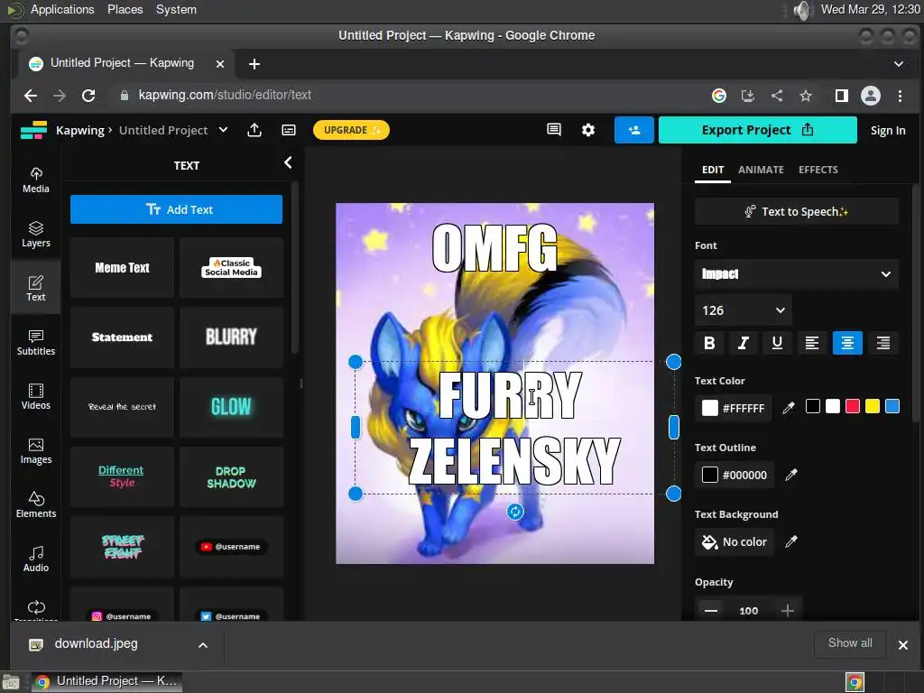Choose the black text color swatch
This screenshot has width=924, height=693.
click(x=813, y=406)
